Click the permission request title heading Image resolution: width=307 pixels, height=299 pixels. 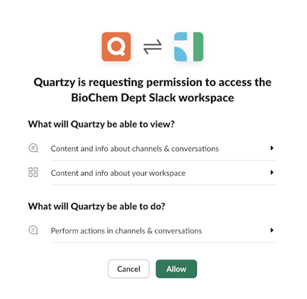153,90
